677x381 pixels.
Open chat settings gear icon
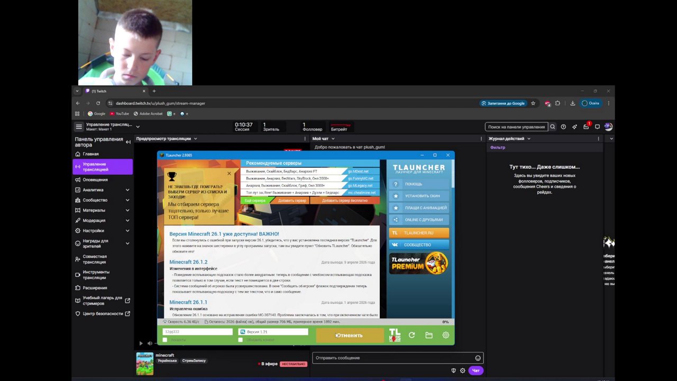[x=463, y=370]
